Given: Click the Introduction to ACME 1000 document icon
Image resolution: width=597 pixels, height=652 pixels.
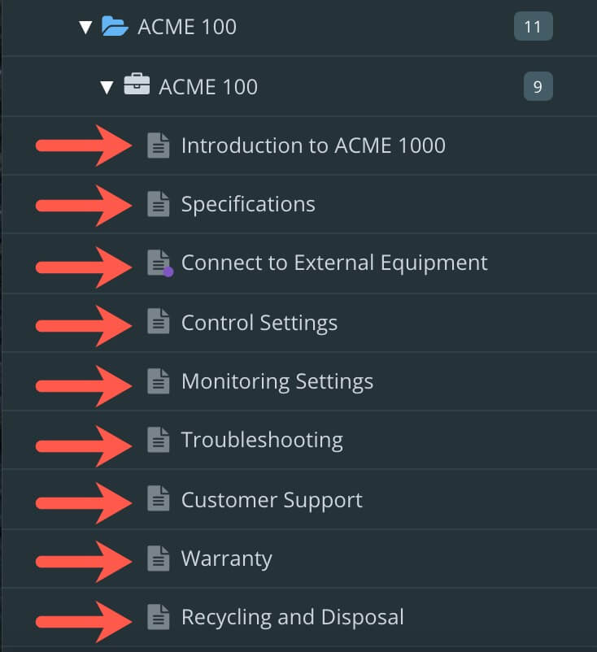Looking at the screenshot, I should point(159,146).
